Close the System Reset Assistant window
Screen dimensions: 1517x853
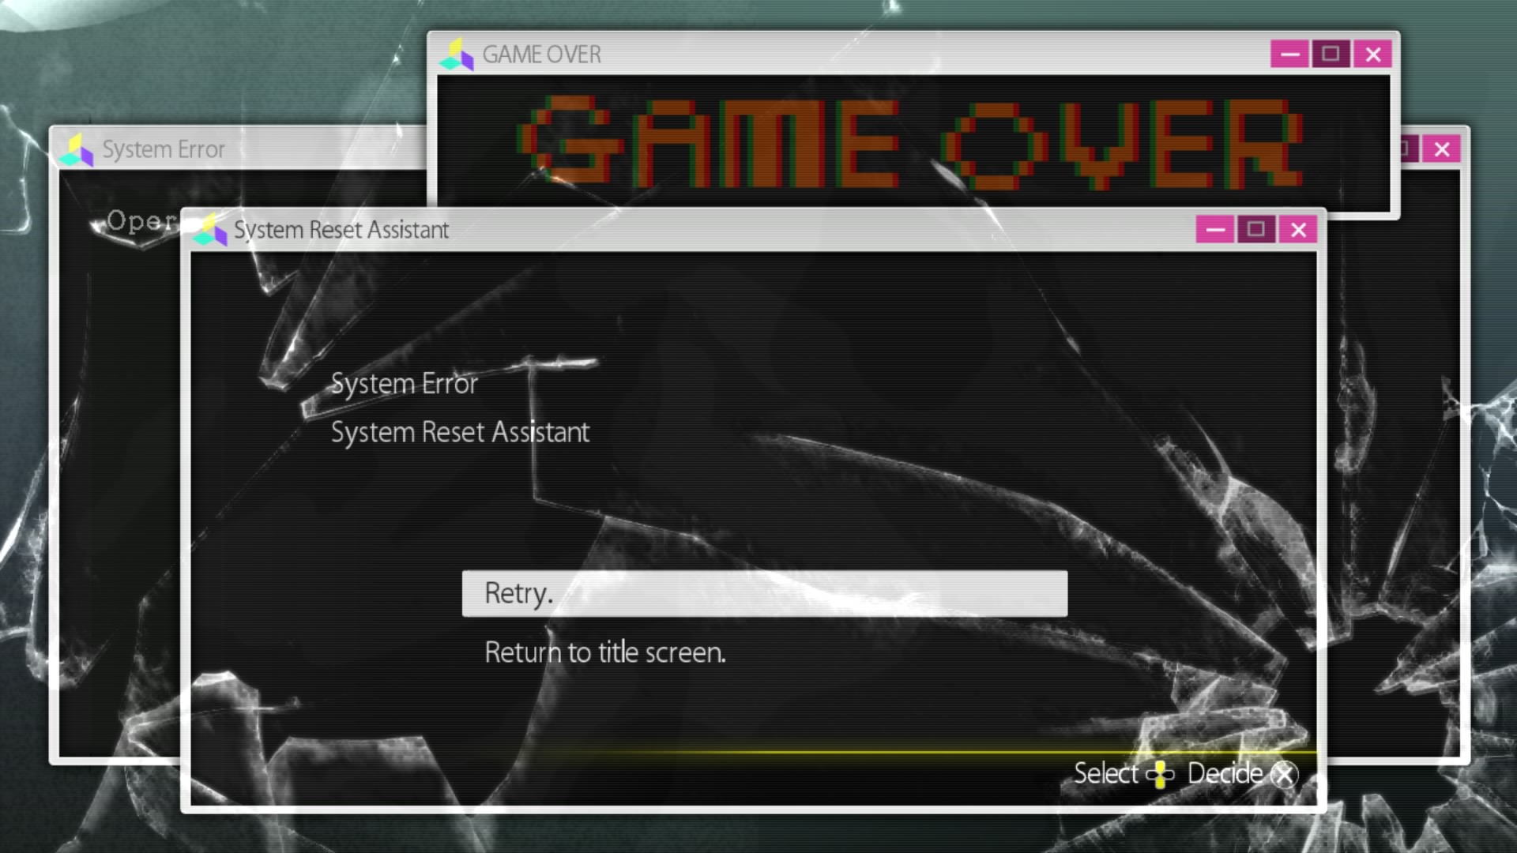click(x=1298, y=230)
